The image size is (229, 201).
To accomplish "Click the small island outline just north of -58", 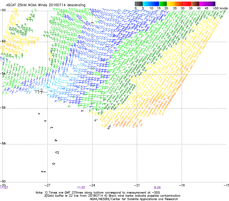I will tap(56, 140).
